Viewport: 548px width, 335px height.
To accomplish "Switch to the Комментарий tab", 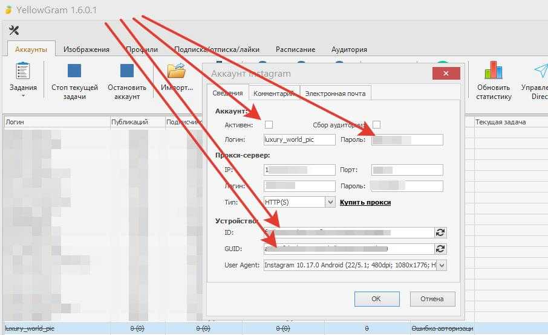I will tap(273, 94).
